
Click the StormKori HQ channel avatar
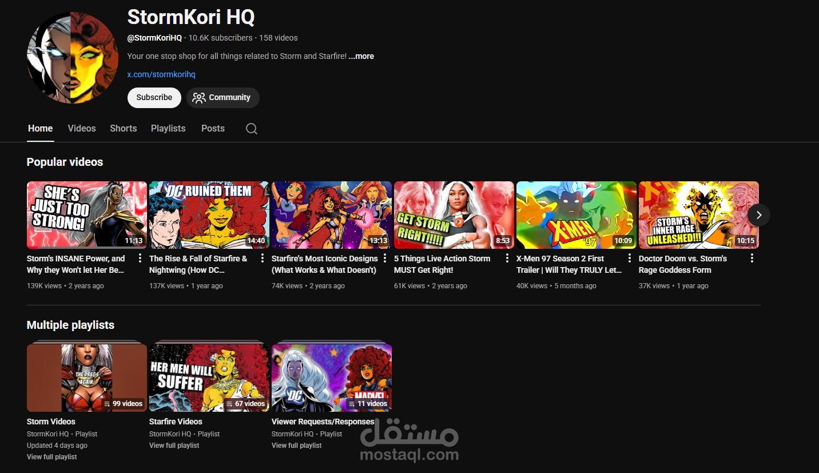coord(73,57)
